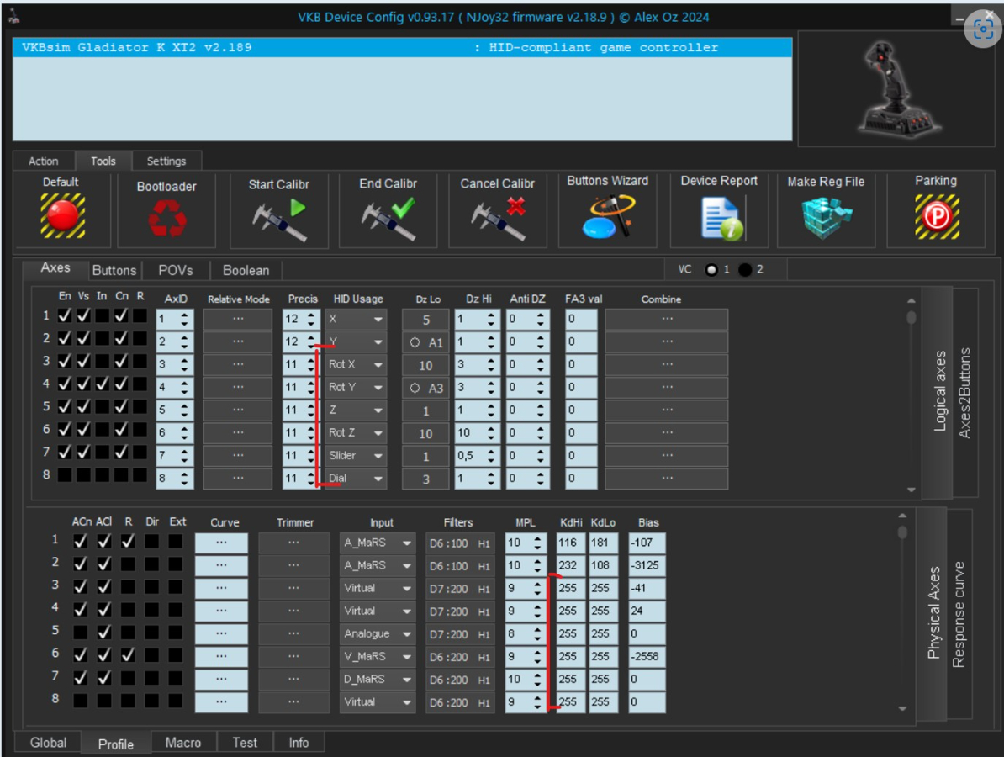Open Input dropdown showing V_MaRS
The width and height of the screenshot is (1004, 757).
(x=378, y=657)
